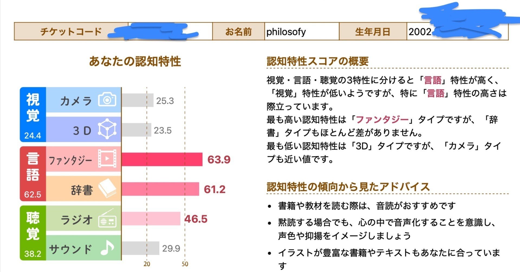Click the book icon beside 辞書
The height and width of the screenshot is (272, 520).
coord(107,188)
